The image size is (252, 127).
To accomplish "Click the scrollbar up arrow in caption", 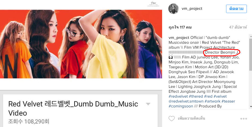I will (251, 36).
